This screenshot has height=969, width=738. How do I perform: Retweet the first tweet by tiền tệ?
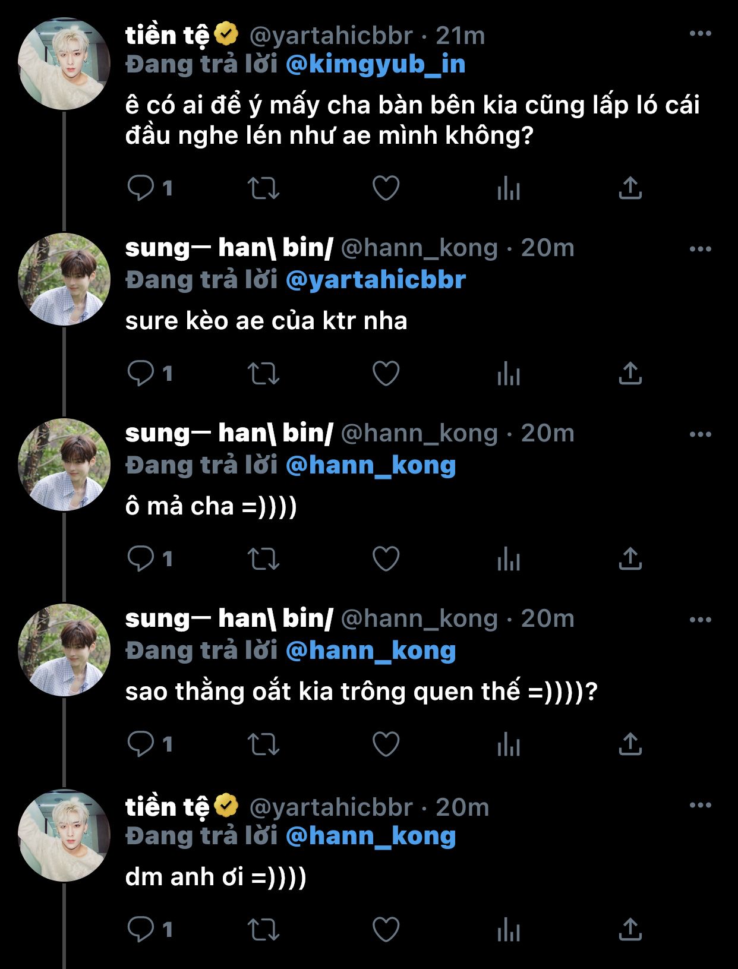coord(263,188)
